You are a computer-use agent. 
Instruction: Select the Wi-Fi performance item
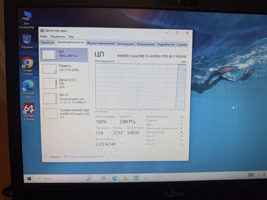coord(65,99)
